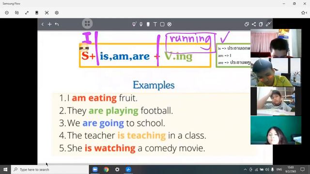Click the layers icon in whiteboard toolbar

(247, 24)
